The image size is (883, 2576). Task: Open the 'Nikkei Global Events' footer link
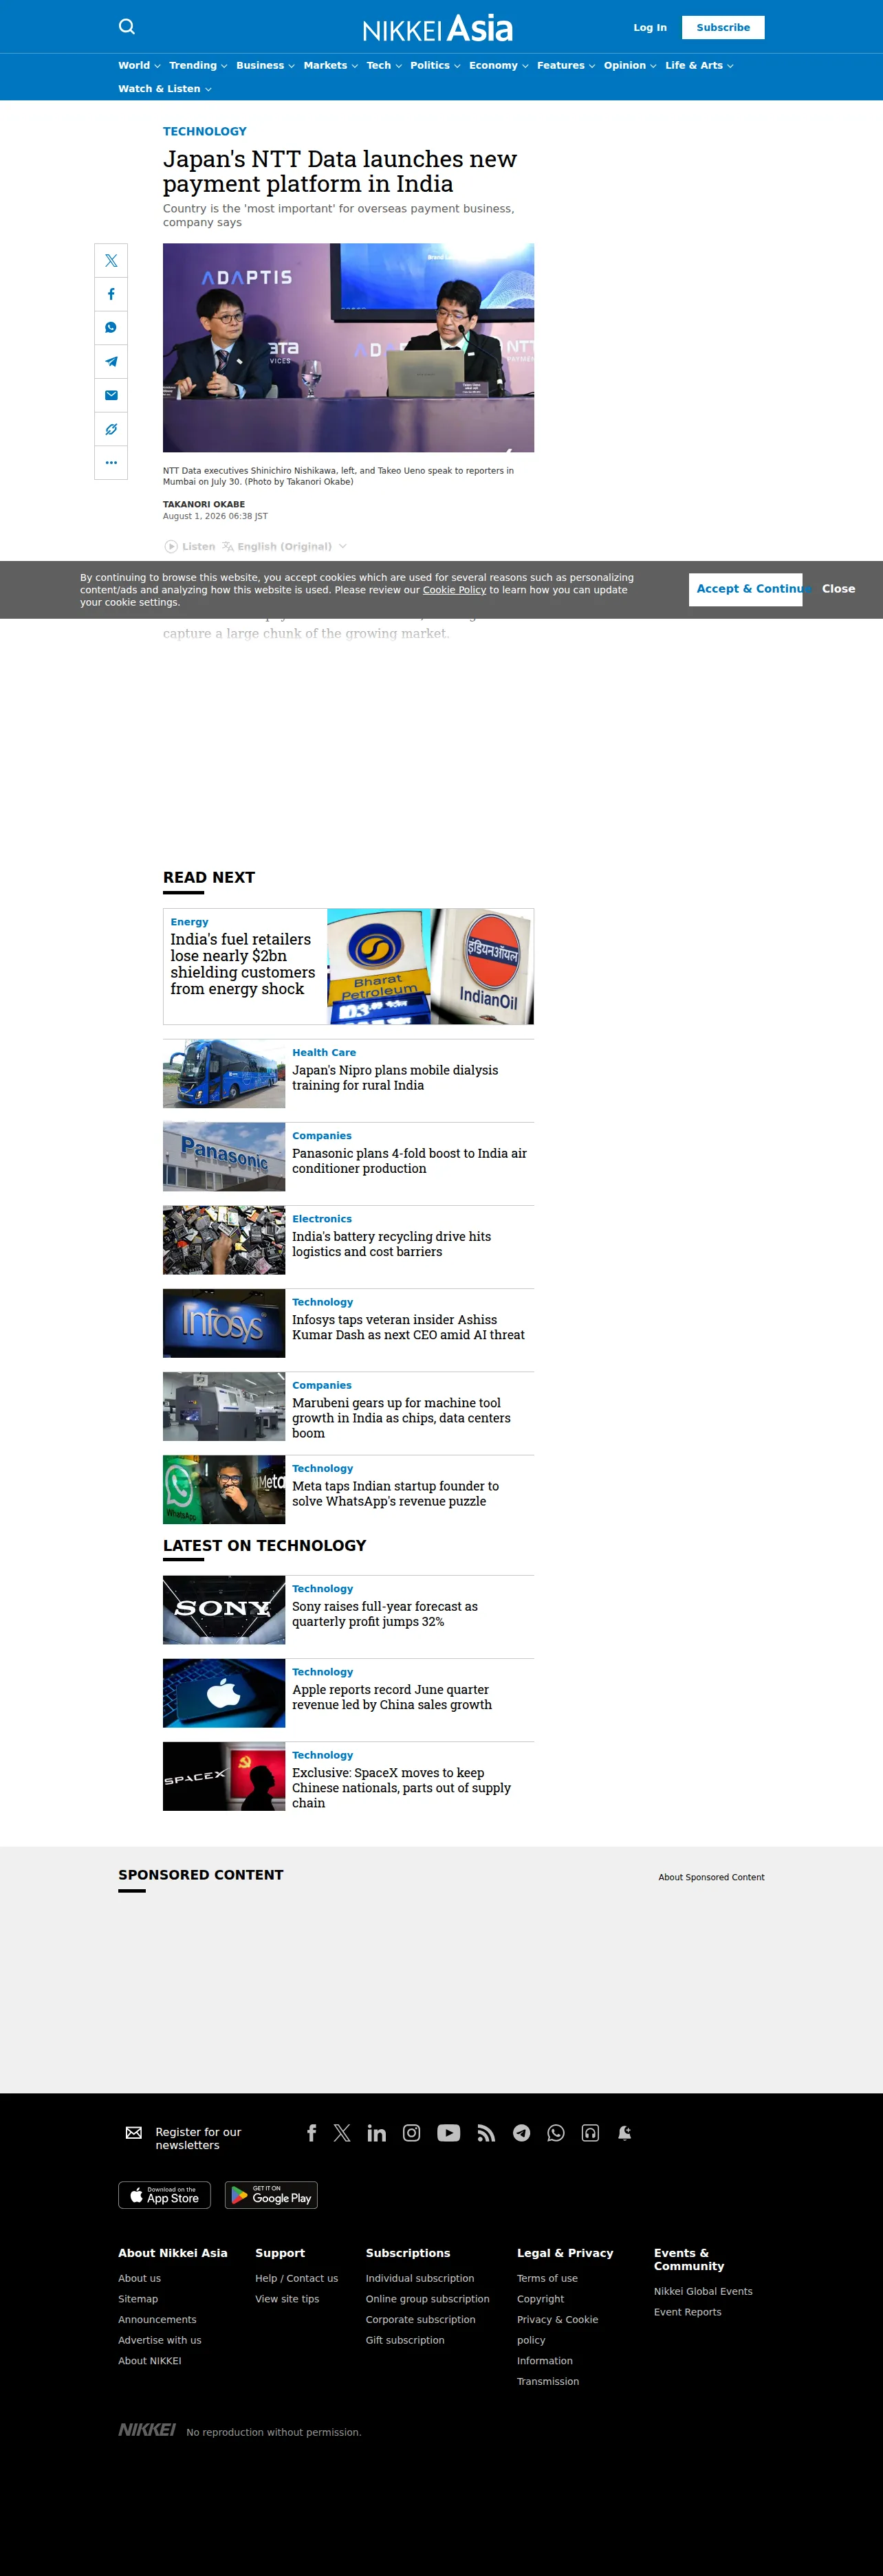point(703,2291)
